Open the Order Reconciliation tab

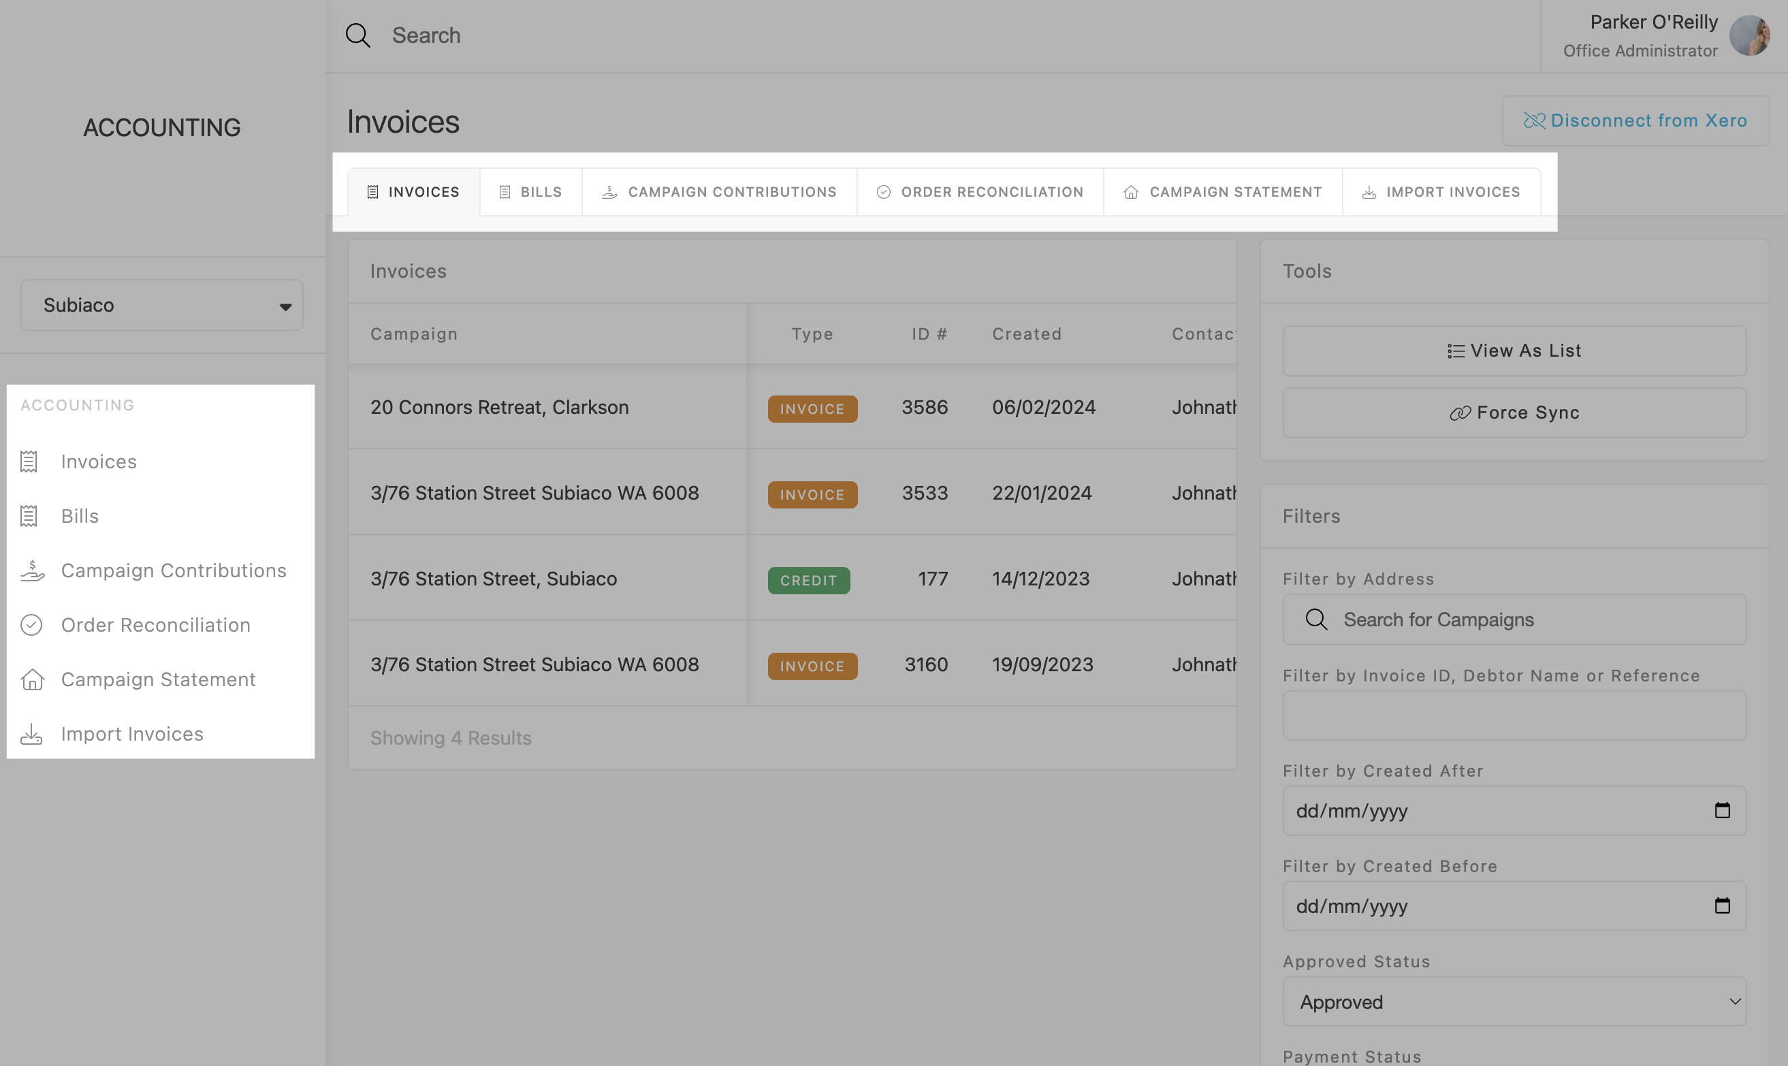coord(980,192)
